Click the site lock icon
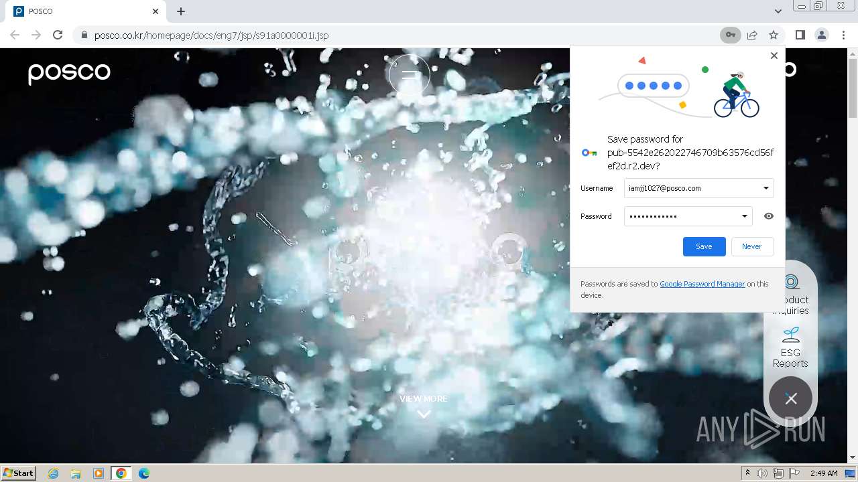 coord(84,35)
